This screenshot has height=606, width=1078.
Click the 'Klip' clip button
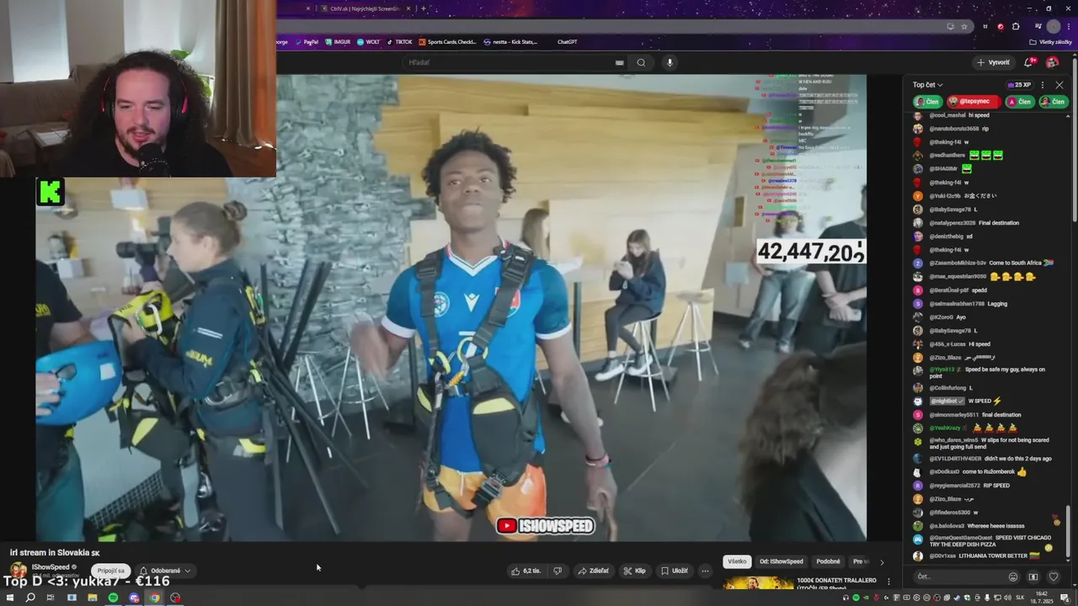pos(634,571)
